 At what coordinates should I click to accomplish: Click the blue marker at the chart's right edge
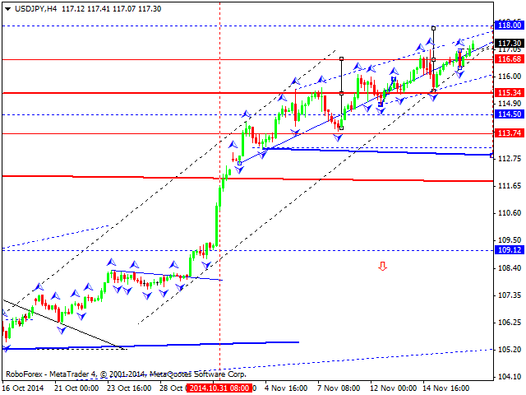click(491, 155)
